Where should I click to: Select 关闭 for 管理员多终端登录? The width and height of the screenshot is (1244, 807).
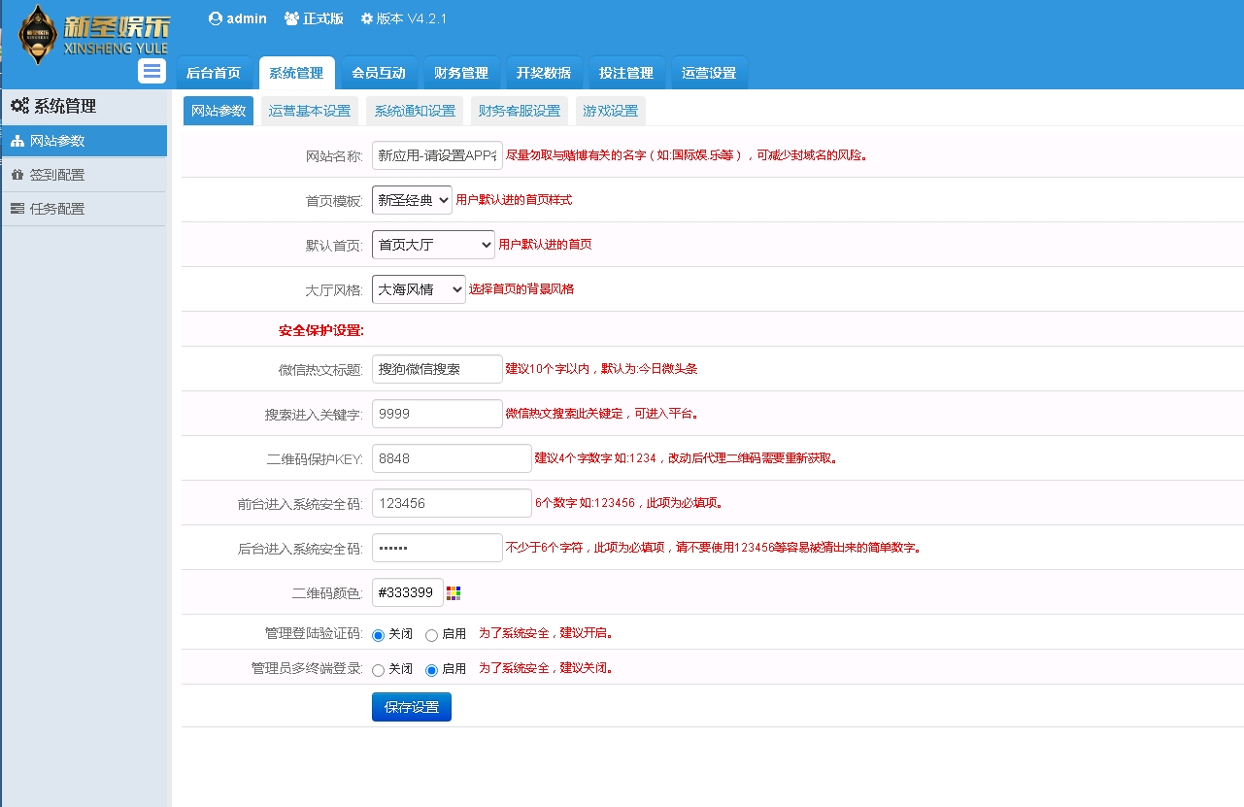(x=378, y=670)
